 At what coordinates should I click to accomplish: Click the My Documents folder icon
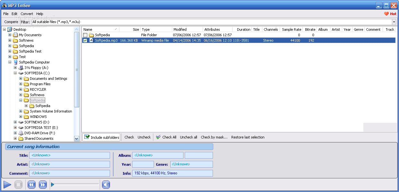[x=15, y=35]
